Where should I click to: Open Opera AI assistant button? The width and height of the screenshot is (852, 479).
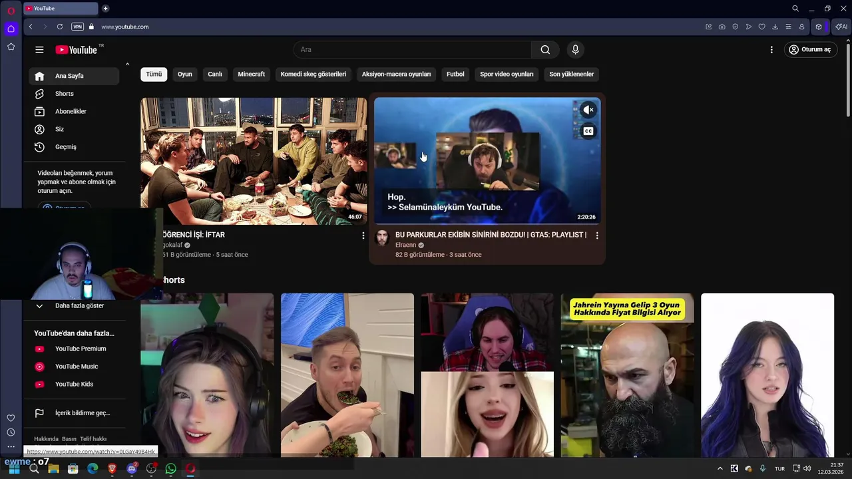point(841,27)
